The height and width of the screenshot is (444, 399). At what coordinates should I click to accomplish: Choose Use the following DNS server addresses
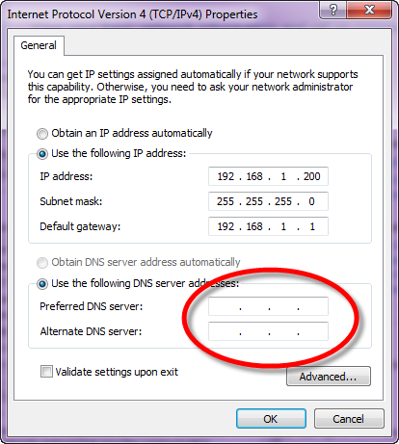point(42,284)
